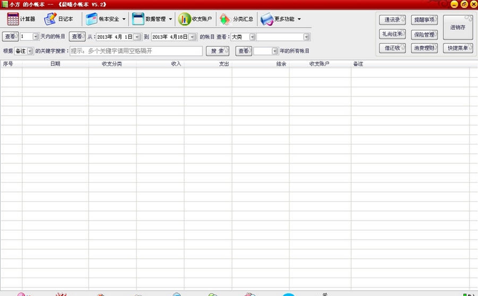
Task: Sort by the 收支分类 column header
Action: [112, 64]
